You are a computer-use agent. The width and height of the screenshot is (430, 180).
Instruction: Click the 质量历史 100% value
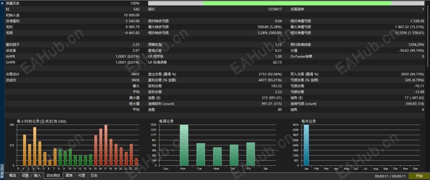pyautogui.click(x=135, y=3)
